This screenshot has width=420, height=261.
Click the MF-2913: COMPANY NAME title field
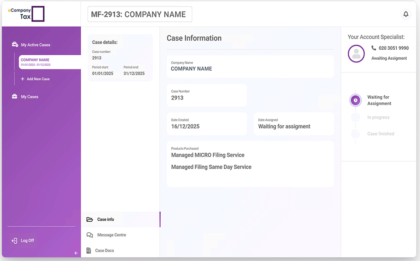tap(140, 14)
